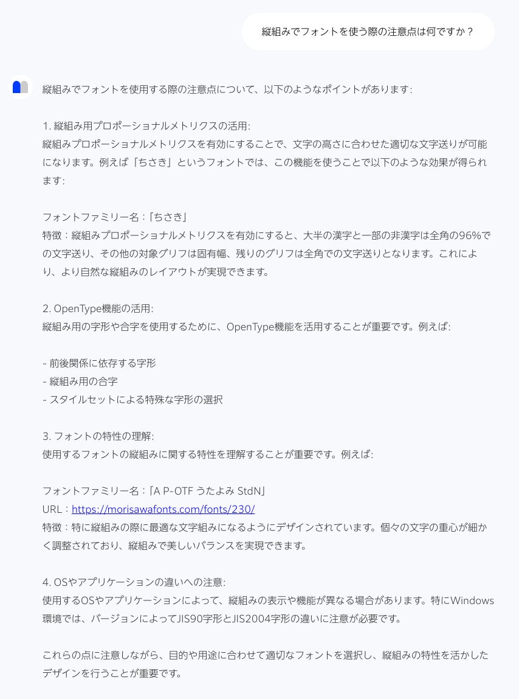Click sentence 縦組み用の字形や合字を使用するために
The width and height of the screenshot is (519, 699).
click(x=246, y=327)
